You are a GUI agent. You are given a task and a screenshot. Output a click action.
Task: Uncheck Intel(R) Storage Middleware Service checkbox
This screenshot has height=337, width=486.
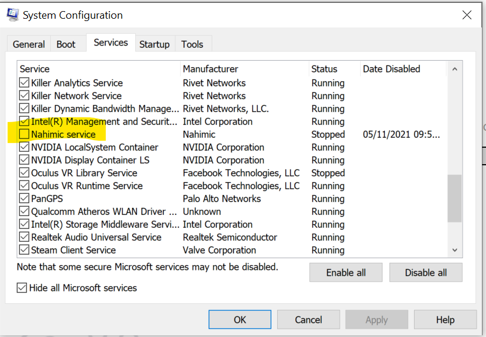24,224
